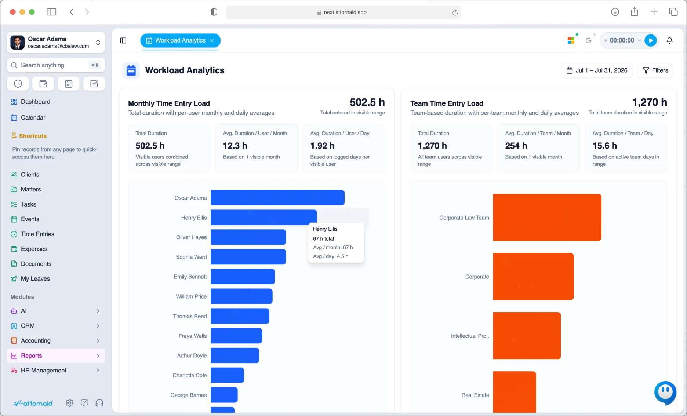Go back in Safari

click(x=72, y=12)
